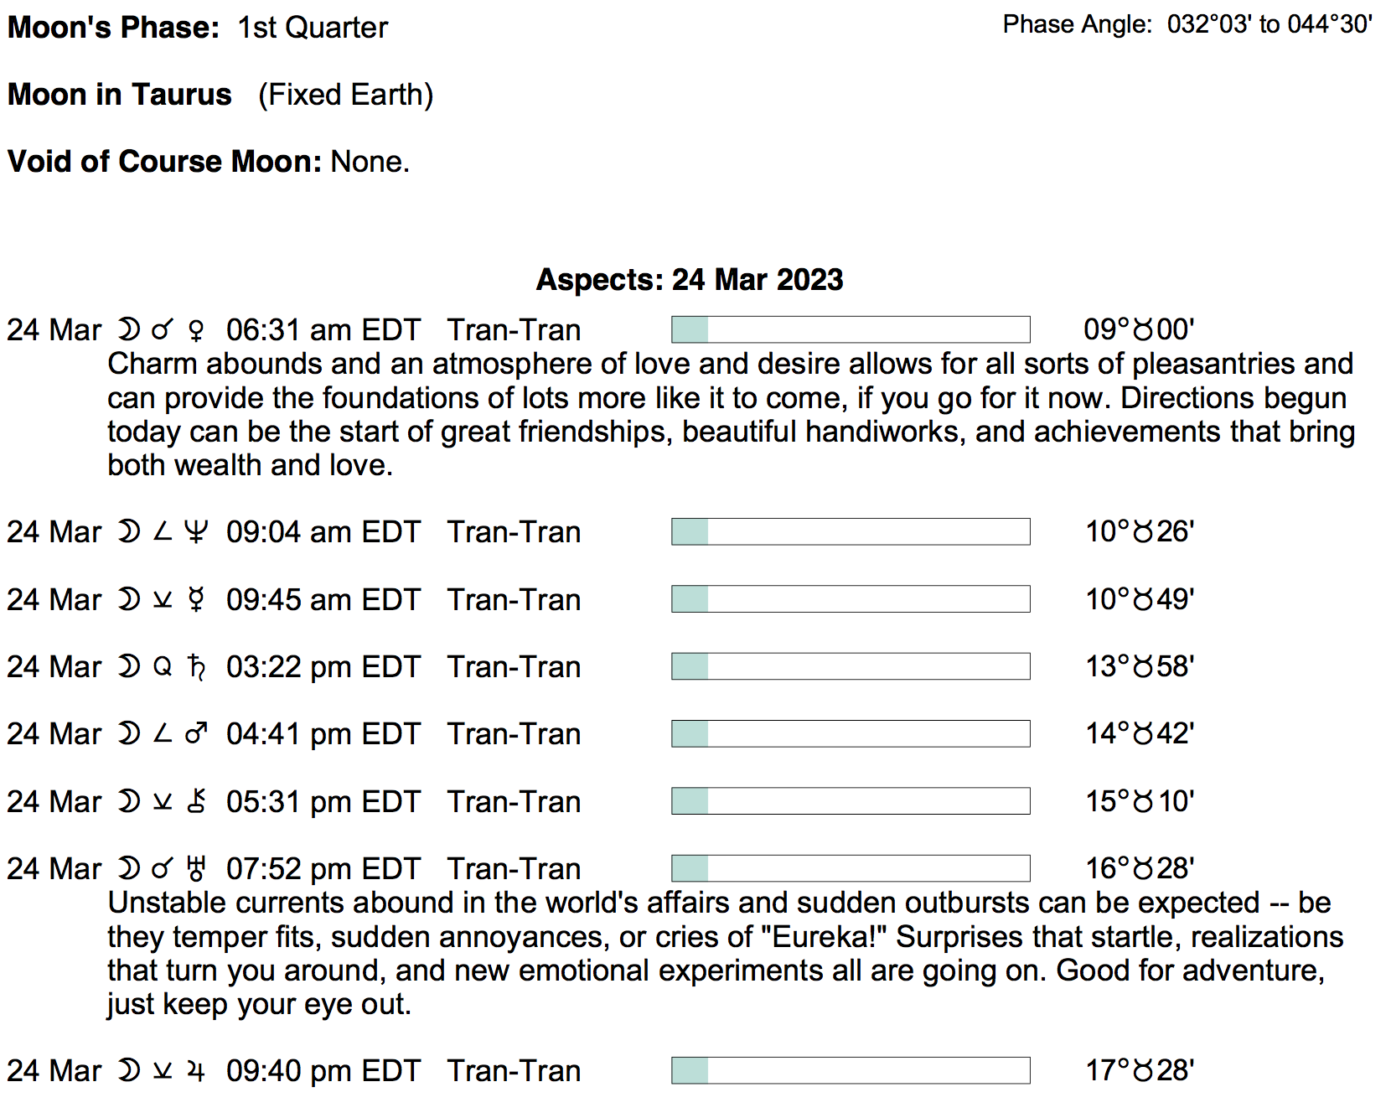Click the quintile Q symbol in the Saturn aspect
1391x1113 pixels.
(x=163, y=667)
